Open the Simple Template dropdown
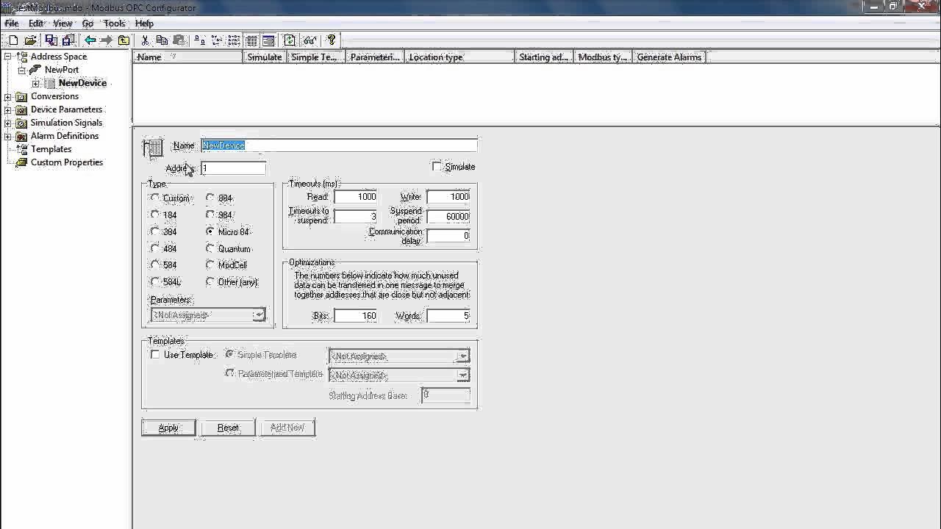Viewport: 941px width, 529px height. point(462,356)
